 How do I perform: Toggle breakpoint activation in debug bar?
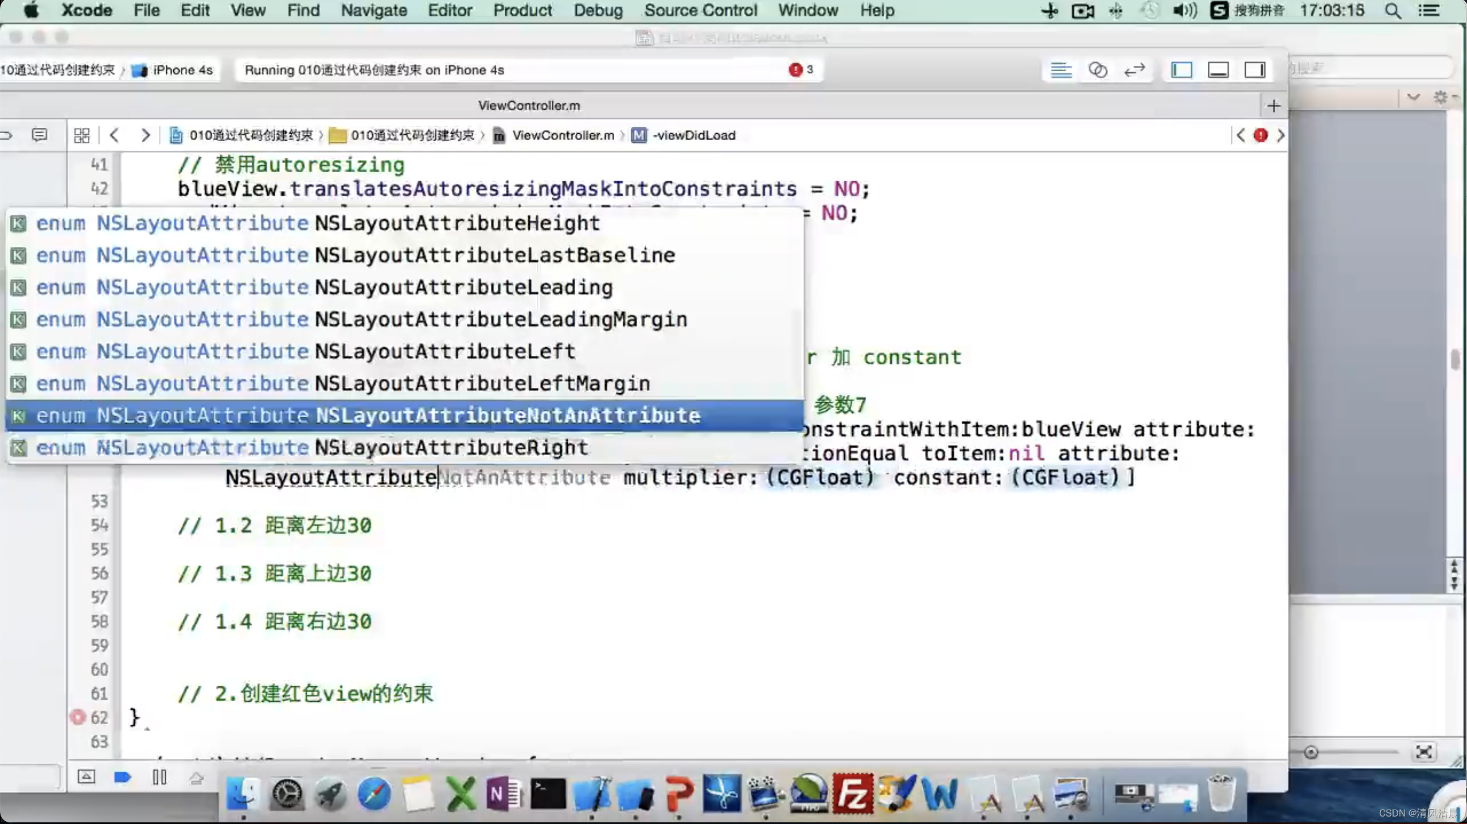tap(123, 777)
